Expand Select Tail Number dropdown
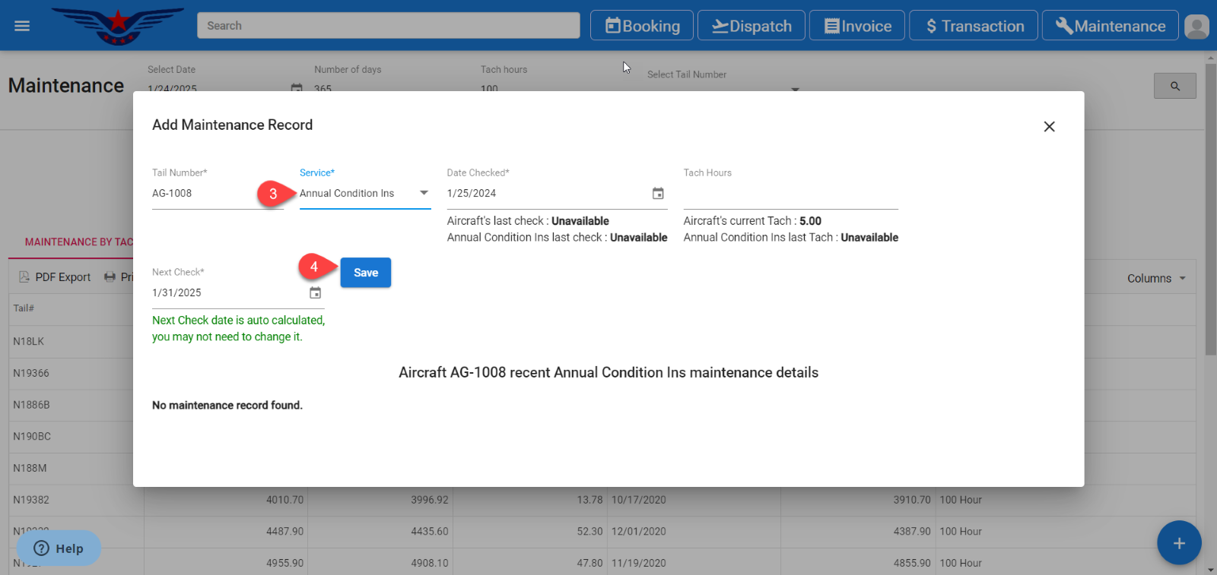1217x575 pixels. pos(795,89)
